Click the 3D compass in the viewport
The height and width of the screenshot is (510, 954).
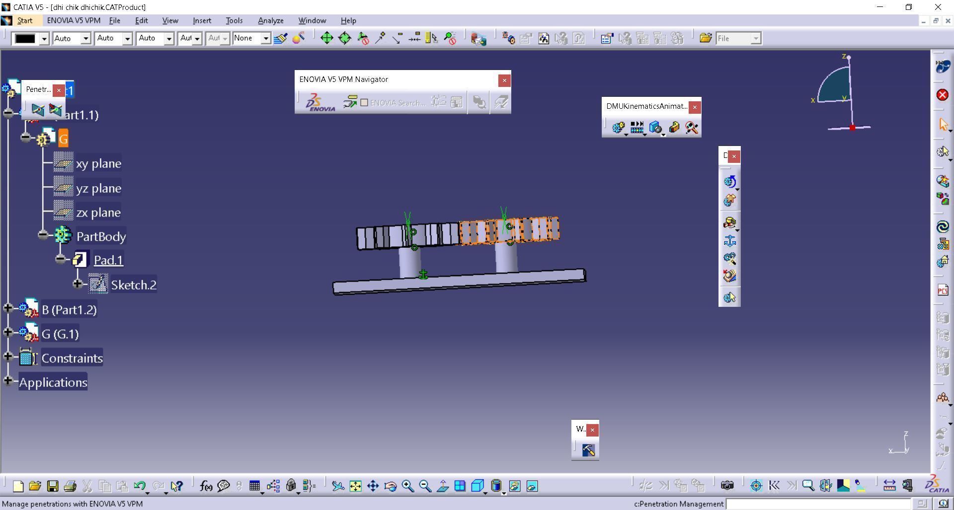click(842, 93)
